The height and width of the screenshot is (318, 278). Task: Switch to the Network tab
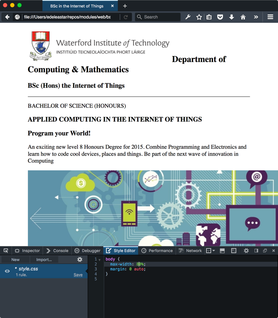coord(190,251)
